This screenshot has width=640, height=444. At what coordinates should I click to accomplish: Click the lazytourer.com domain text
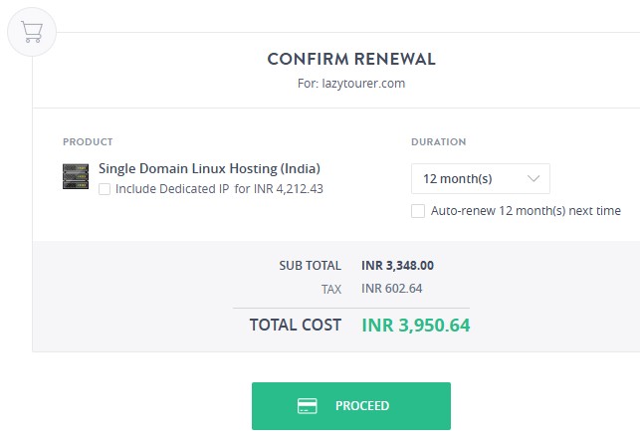pyautogui.click(x=365, y=84)
